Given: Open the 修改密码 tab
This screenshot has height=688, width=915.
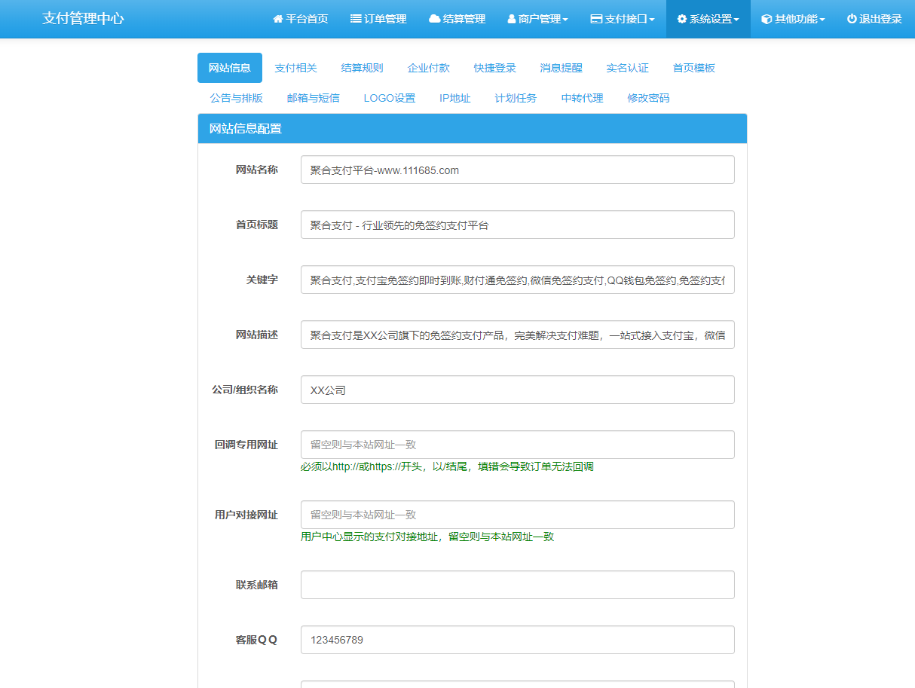Looking at the screenshot, I should (649, 98).
